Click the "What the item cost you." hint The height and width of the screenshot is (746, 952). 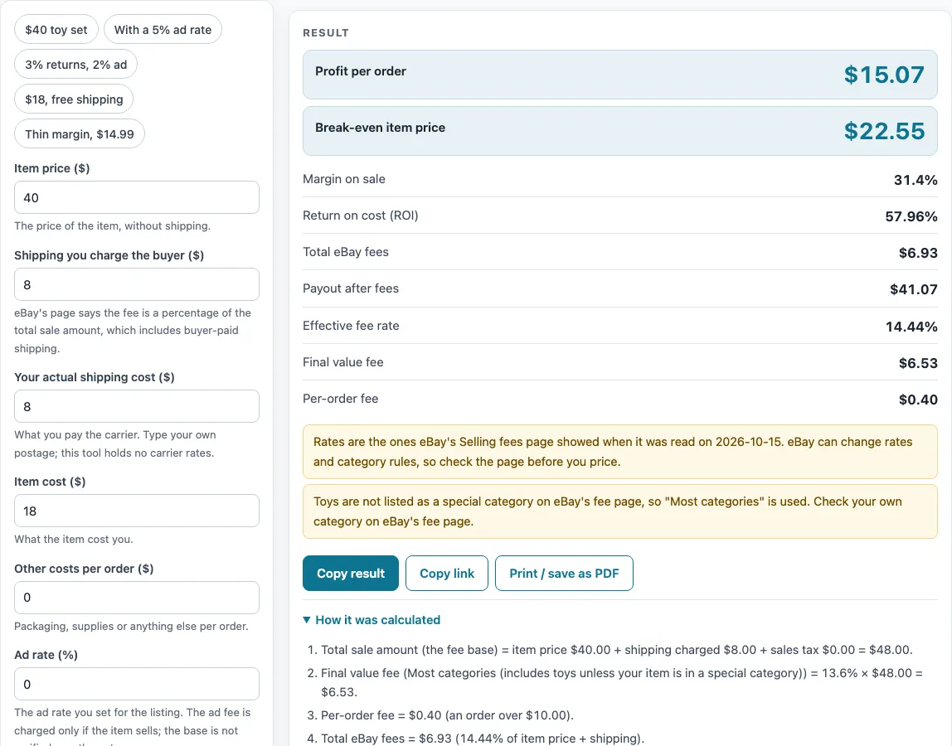74,539
